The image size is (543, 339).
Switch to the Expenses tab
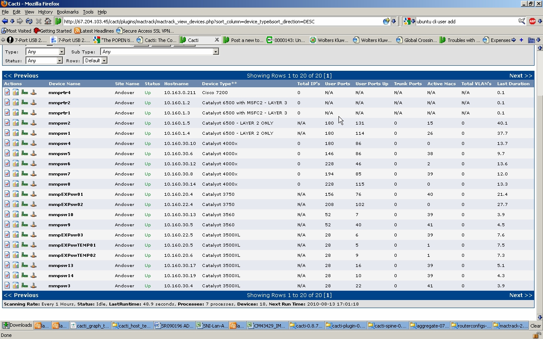click(x=496, y=40)
